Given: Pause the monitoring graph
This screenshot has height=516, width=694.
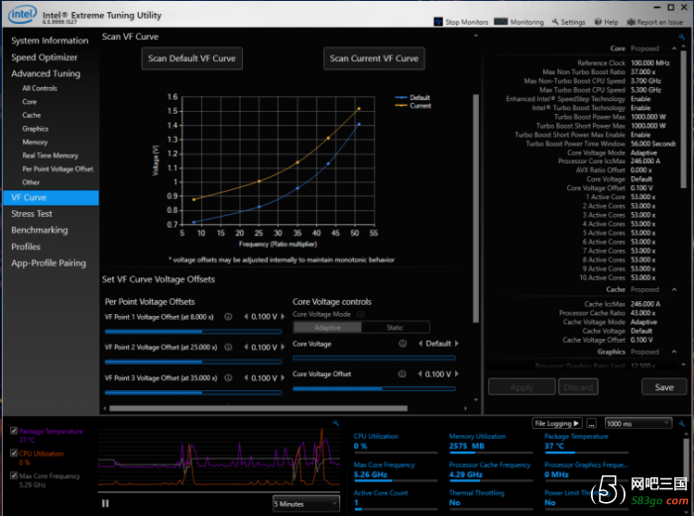Looking at the screenshot, I should pos(105,503).
